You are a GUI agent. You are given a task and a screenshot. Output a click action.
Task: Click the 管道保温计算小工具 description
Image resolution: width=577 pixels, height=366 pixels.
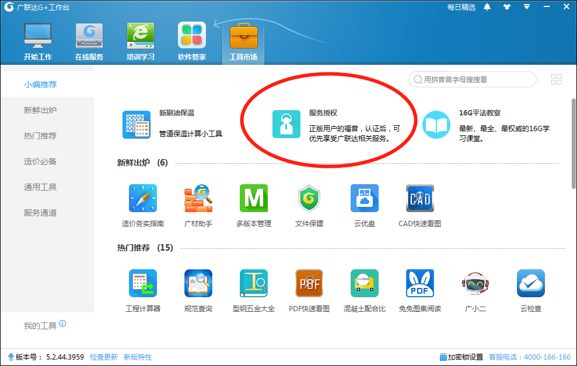click(191, 134)
